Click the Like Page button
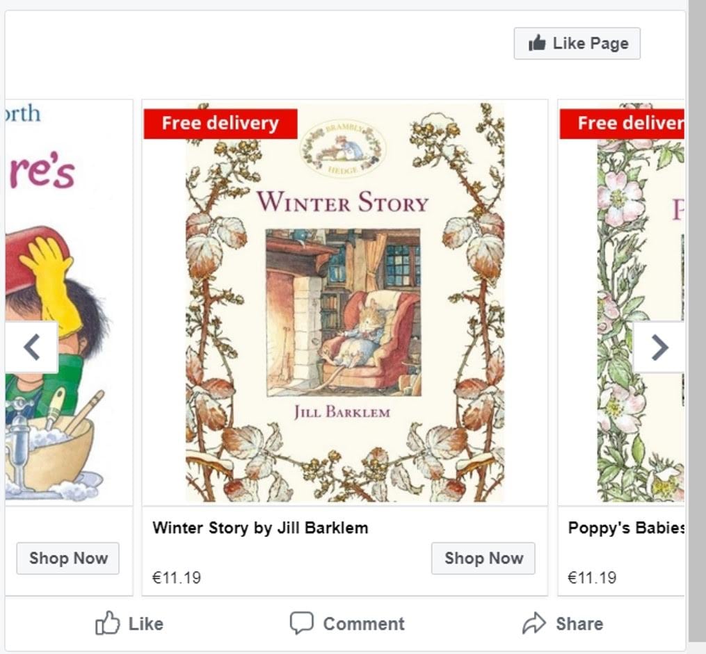 click(577, 44)
